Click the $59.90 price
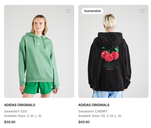Viewport: 151px width, 128px height. [10, 122]
